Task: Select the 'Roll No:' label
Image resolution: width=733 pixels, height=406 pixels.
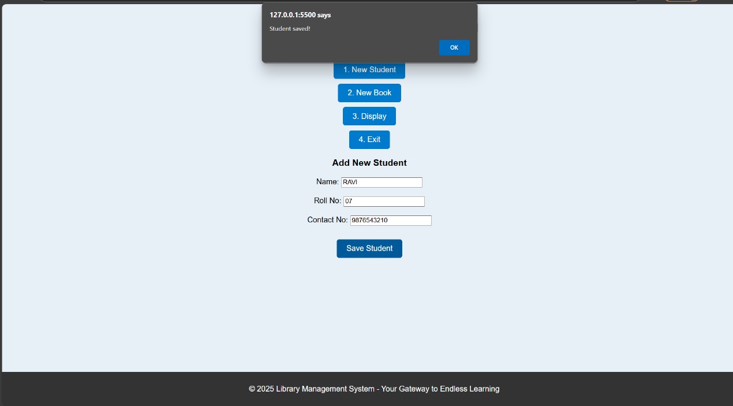Action: 327,201
